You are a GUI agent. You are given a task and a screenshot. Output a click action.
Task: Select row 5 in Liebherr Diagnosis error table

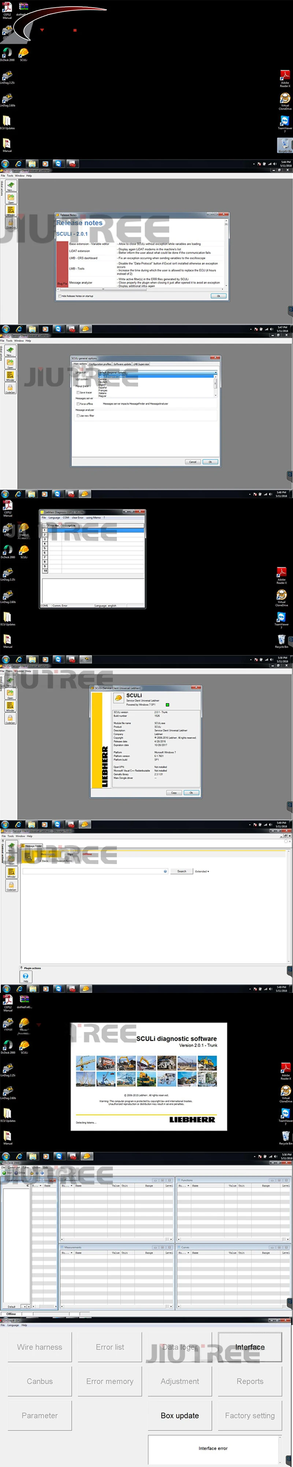(x=93, y=548)
